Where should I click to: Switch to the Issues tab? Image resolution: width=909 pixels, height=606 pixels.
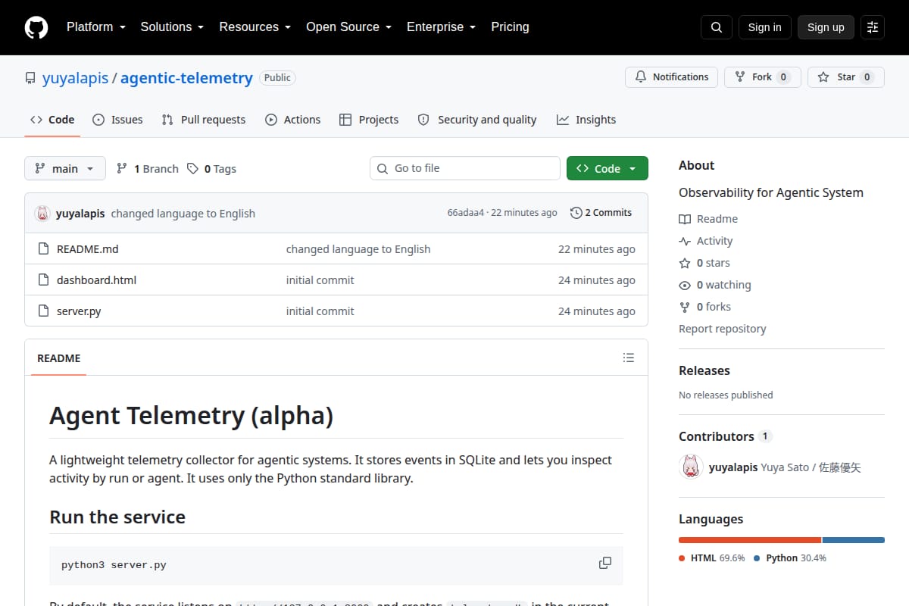[117, 120]
